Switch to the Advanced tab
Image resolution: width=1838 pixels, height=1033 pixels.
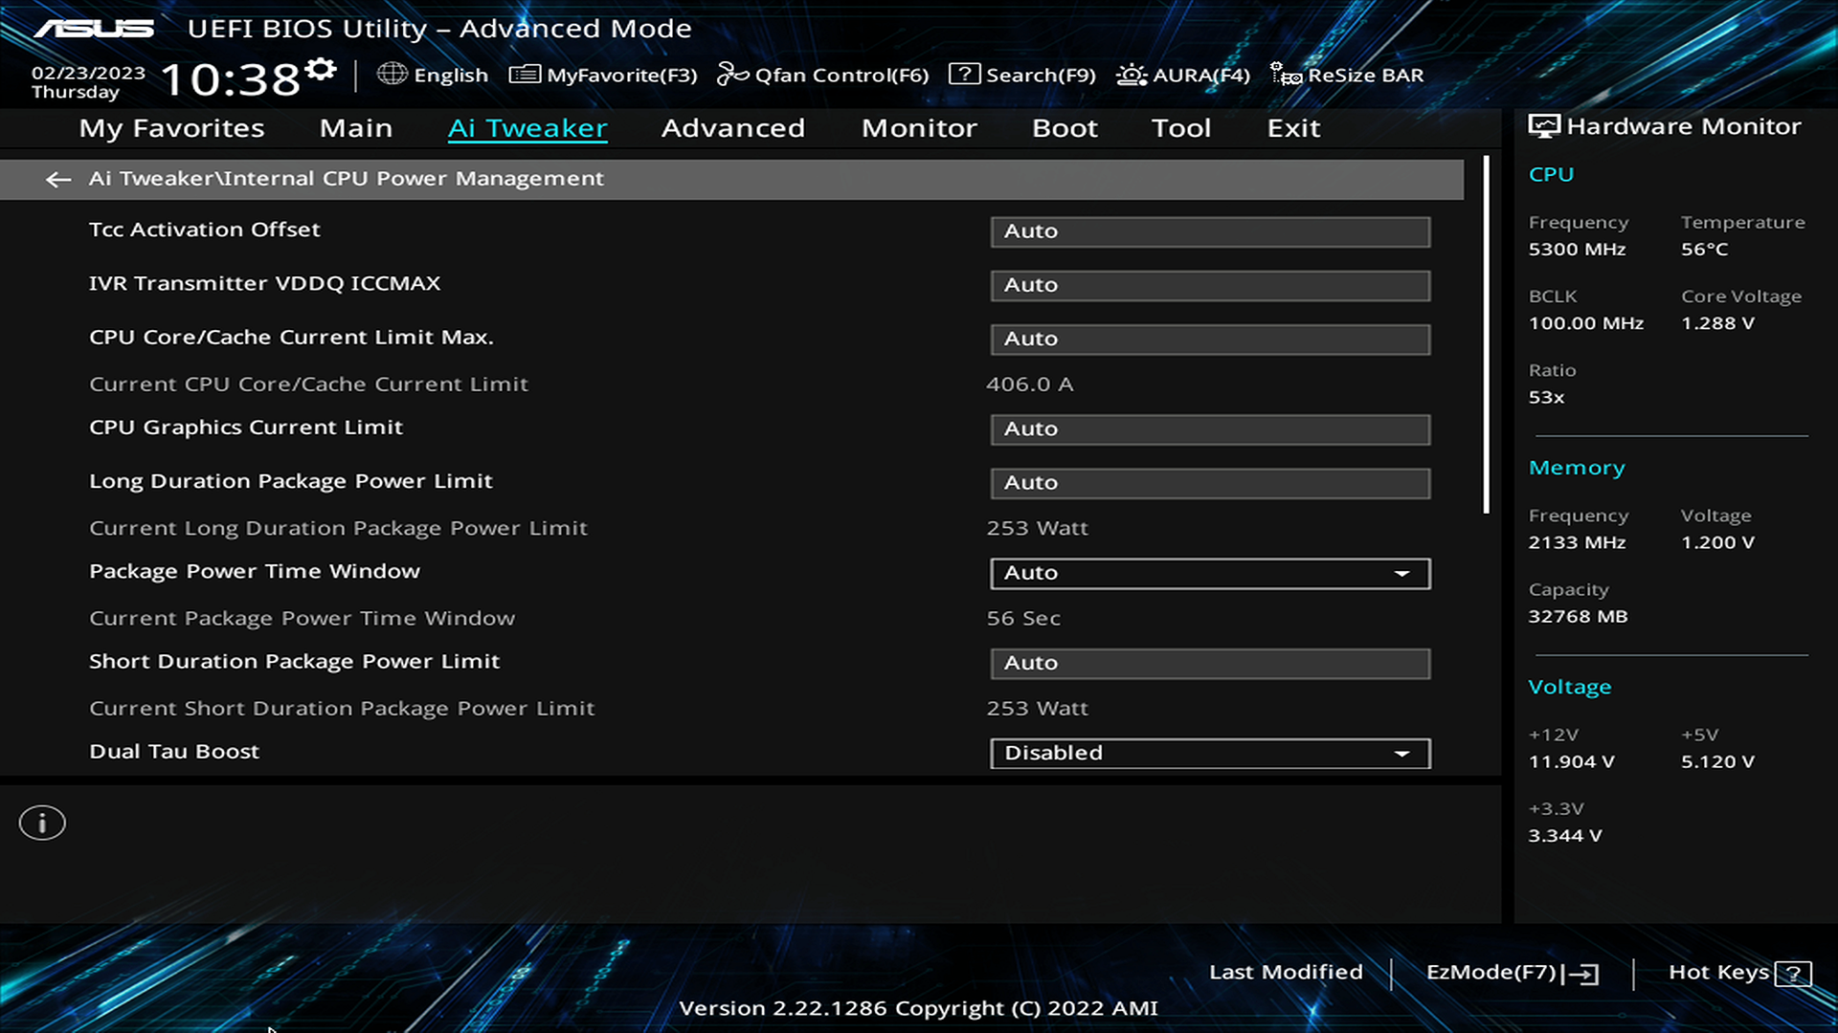click(x=732, y=128)
